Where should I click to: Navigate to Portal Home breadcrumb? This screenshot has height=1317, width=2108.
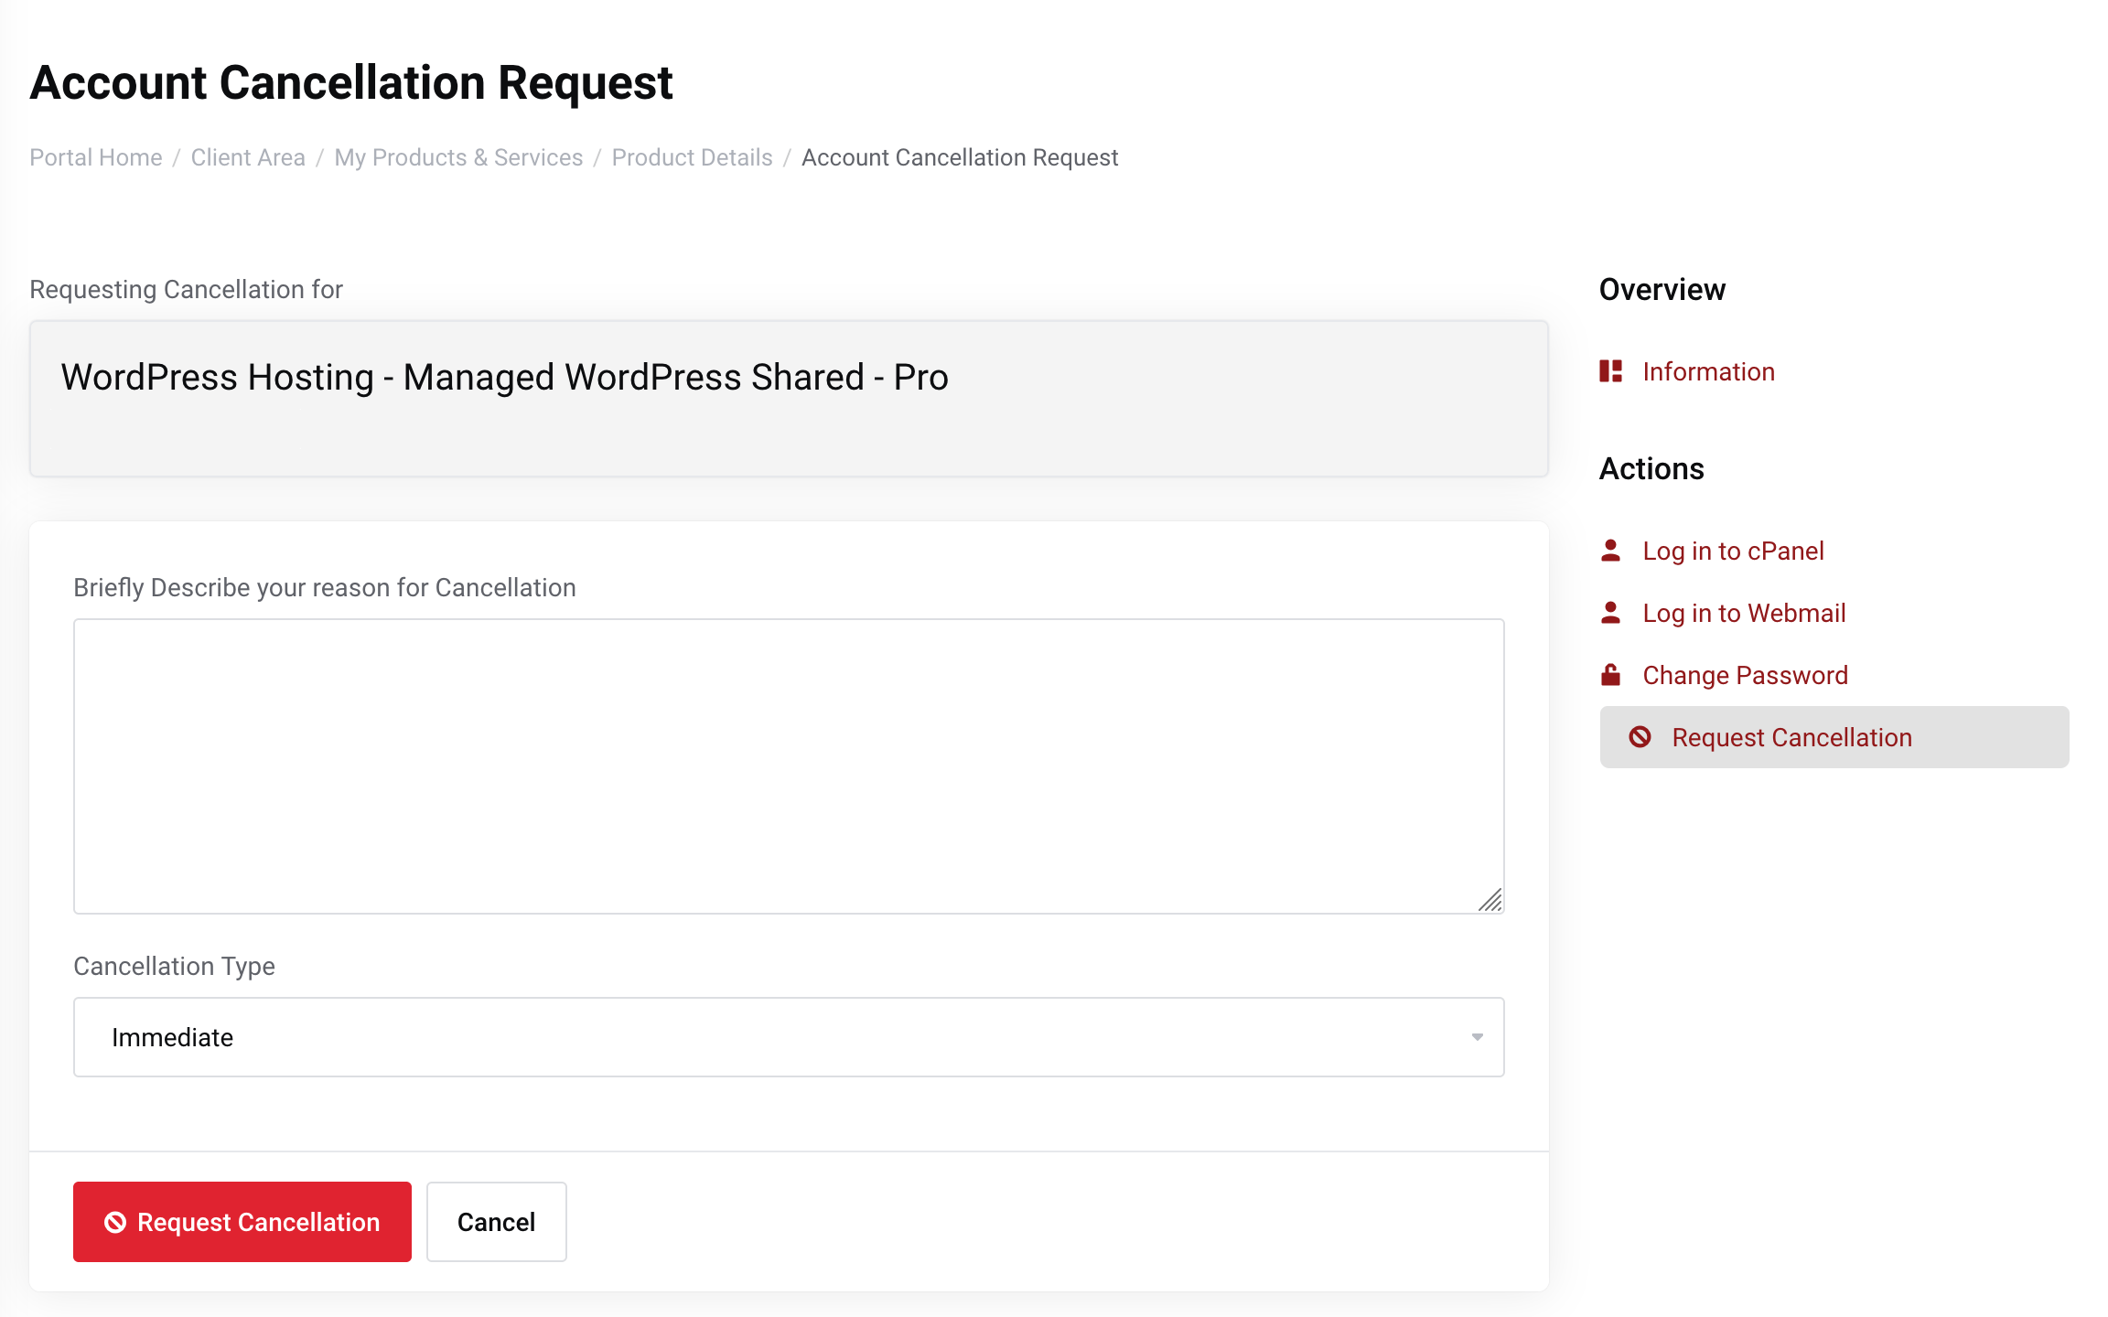coord(96,157)
